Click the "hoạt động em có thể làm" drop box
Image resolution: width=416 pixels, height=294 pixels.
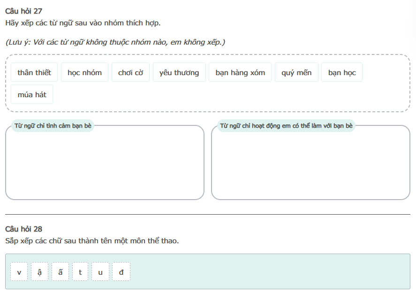tap(310, 164)
